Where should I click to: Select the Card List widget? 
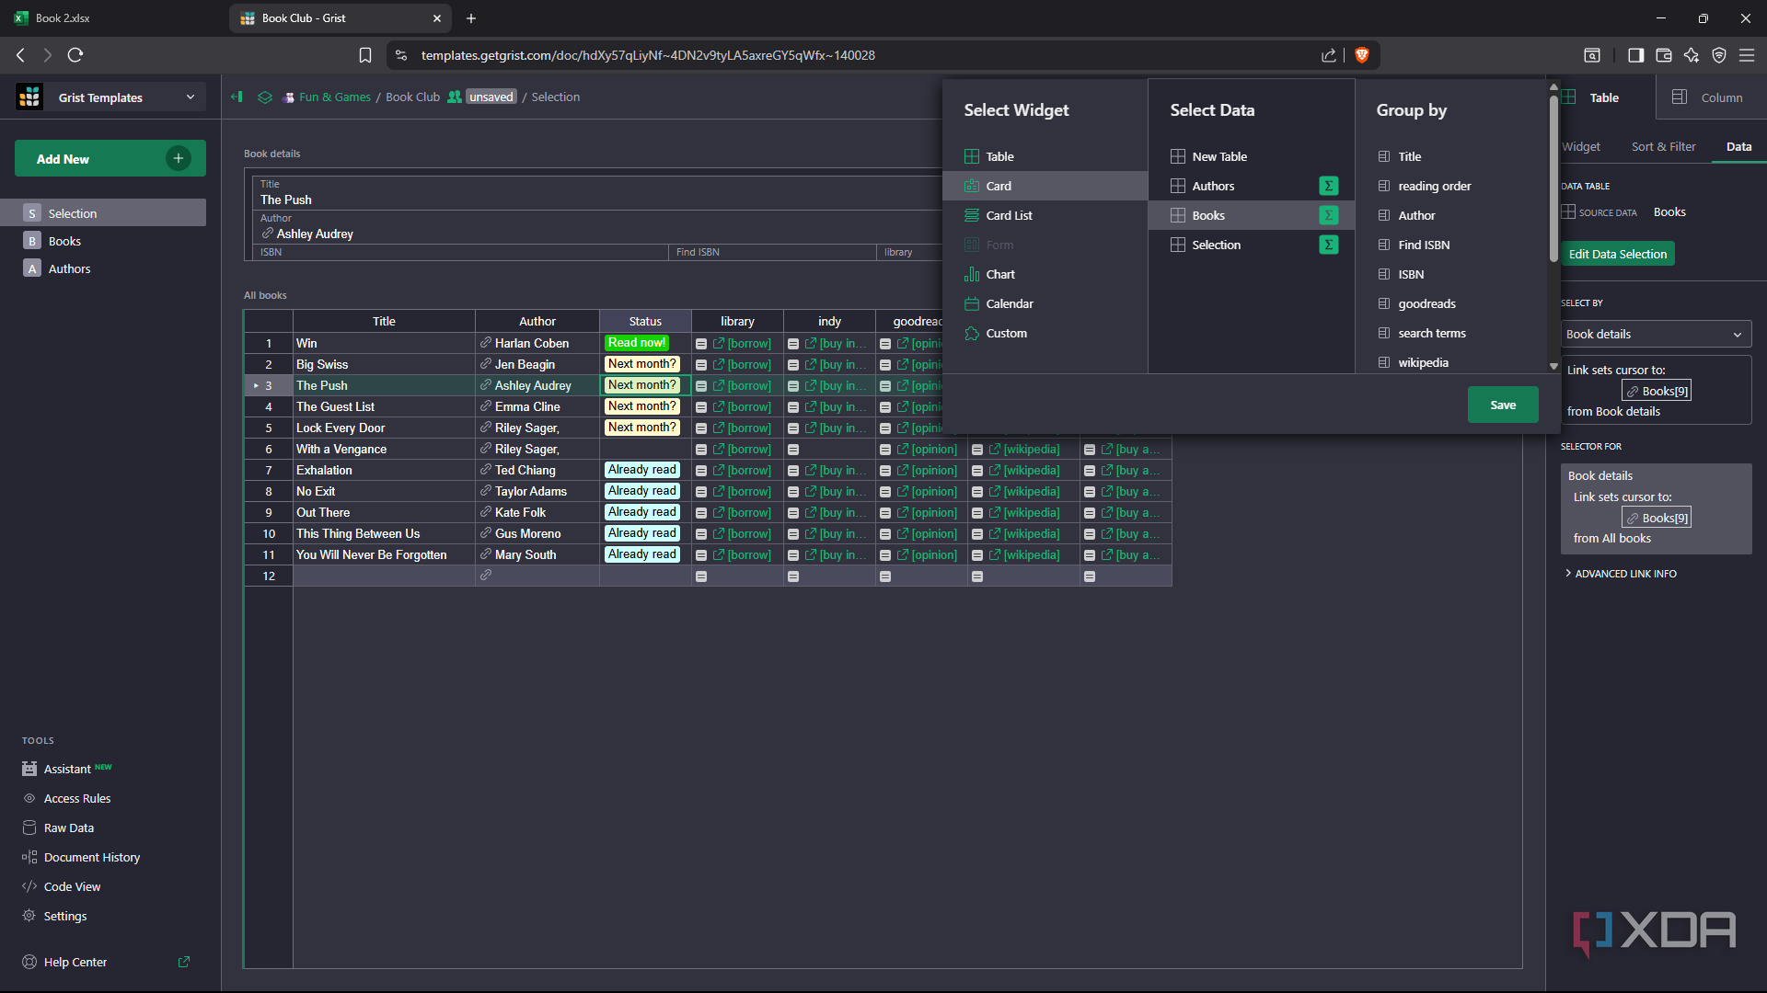1009,215
